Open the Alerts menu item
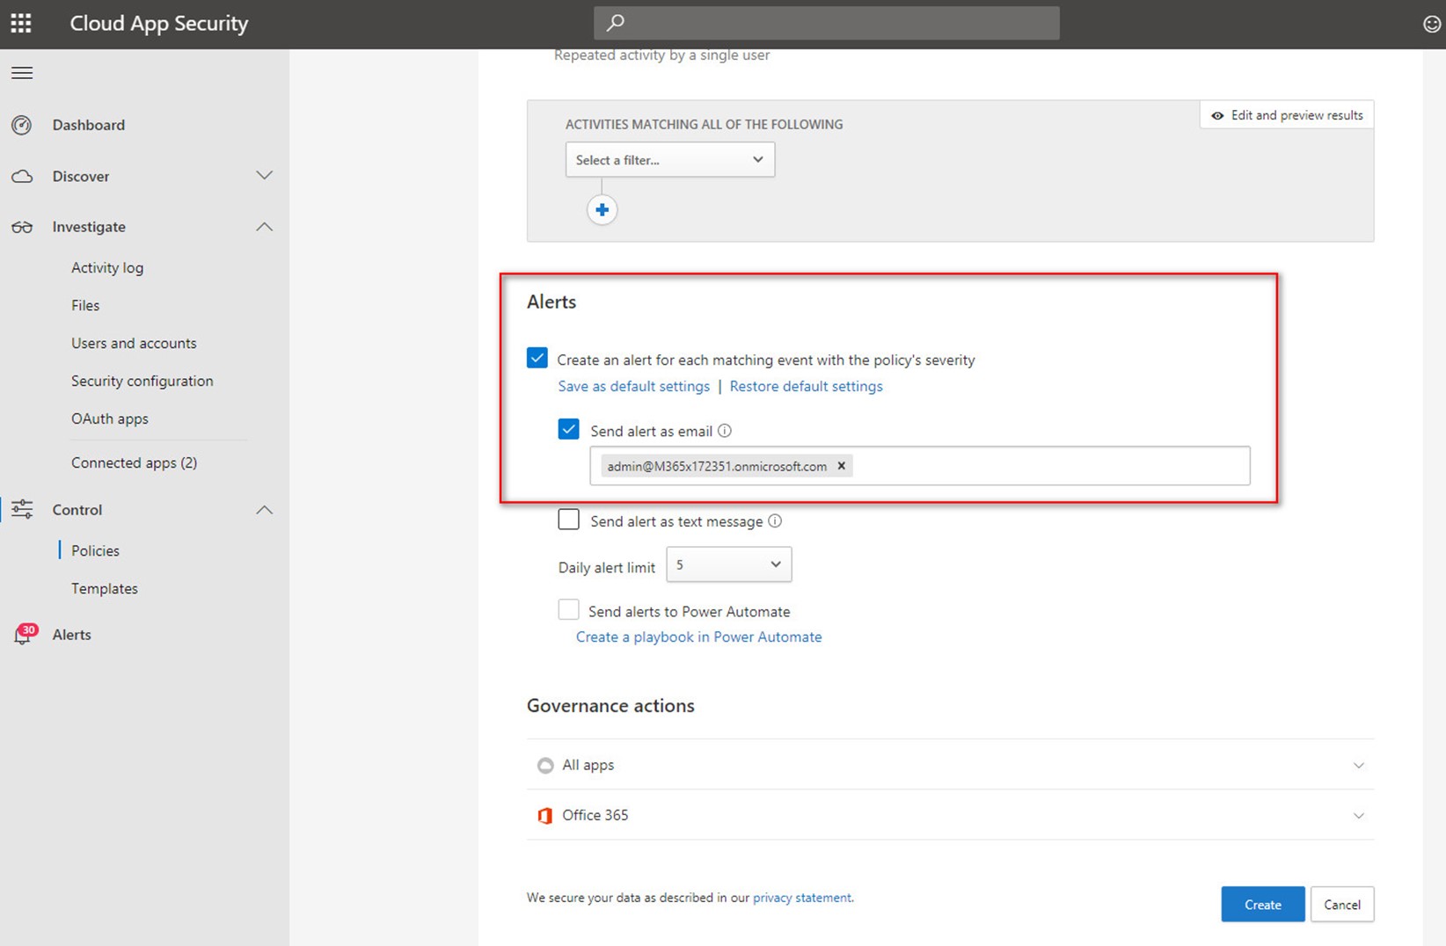Image resolution: width=1446 pixels, height=946 pixels. coord(72,634)
